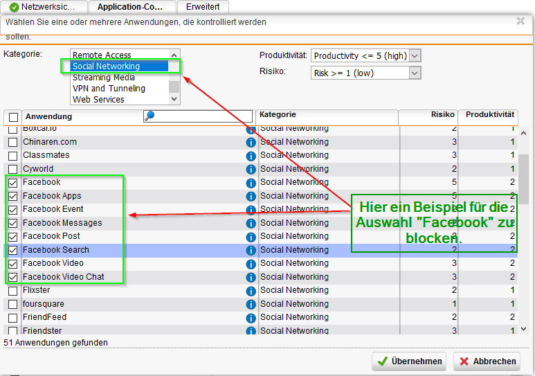Image resolution: width=535 pixels, height=376 pixels.
Task: Select Streaming Media category
Action: click(104, 77)
